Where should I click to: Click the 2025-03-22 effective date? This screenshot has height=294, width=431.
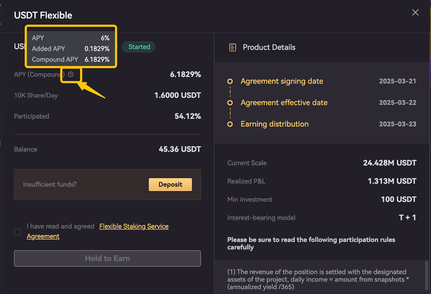coord(398,103)
